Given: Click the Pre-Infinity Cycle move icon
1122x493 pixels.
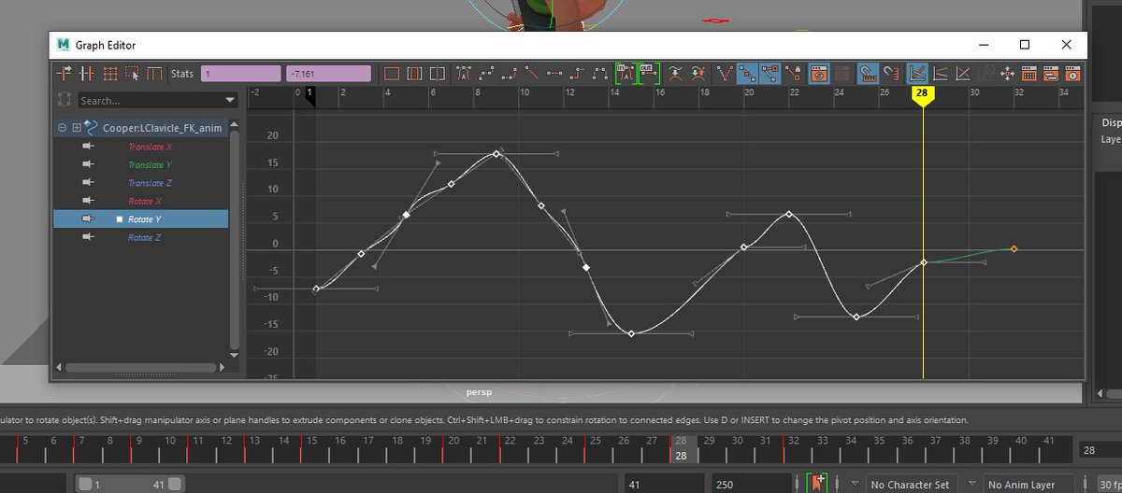Looking at the screenshot, I should coord(1007,73).
